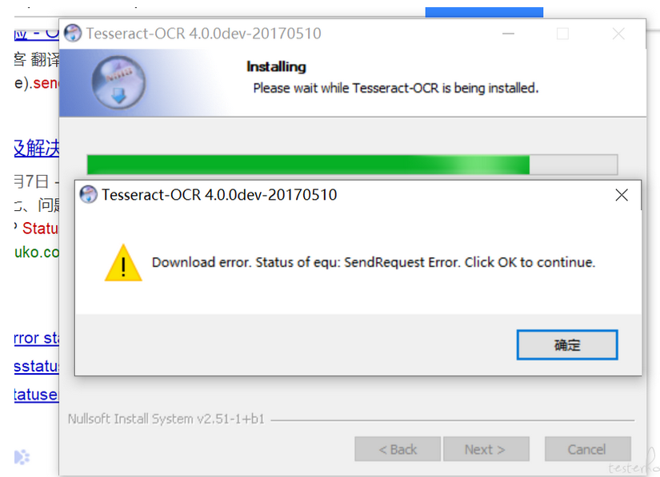Click the blue button at top of browser page

tap(484, 12)
